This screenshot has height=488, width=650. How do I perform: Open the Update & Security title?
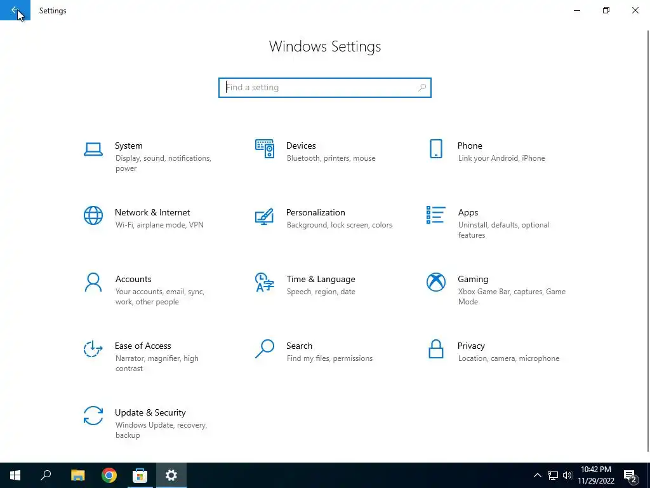click(150, 413)
